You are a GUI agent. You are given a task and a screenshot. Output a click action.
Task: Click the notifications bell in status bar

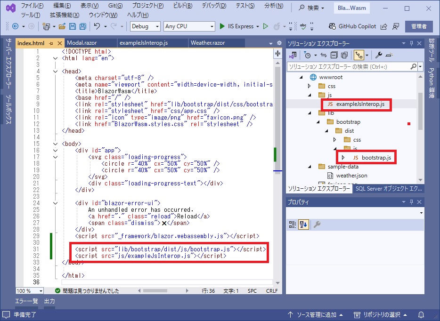click(x=421, y=314)
